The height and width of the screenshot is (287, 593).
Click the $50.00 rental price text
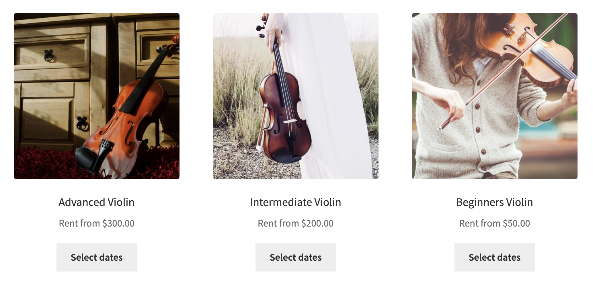[494, 223]
